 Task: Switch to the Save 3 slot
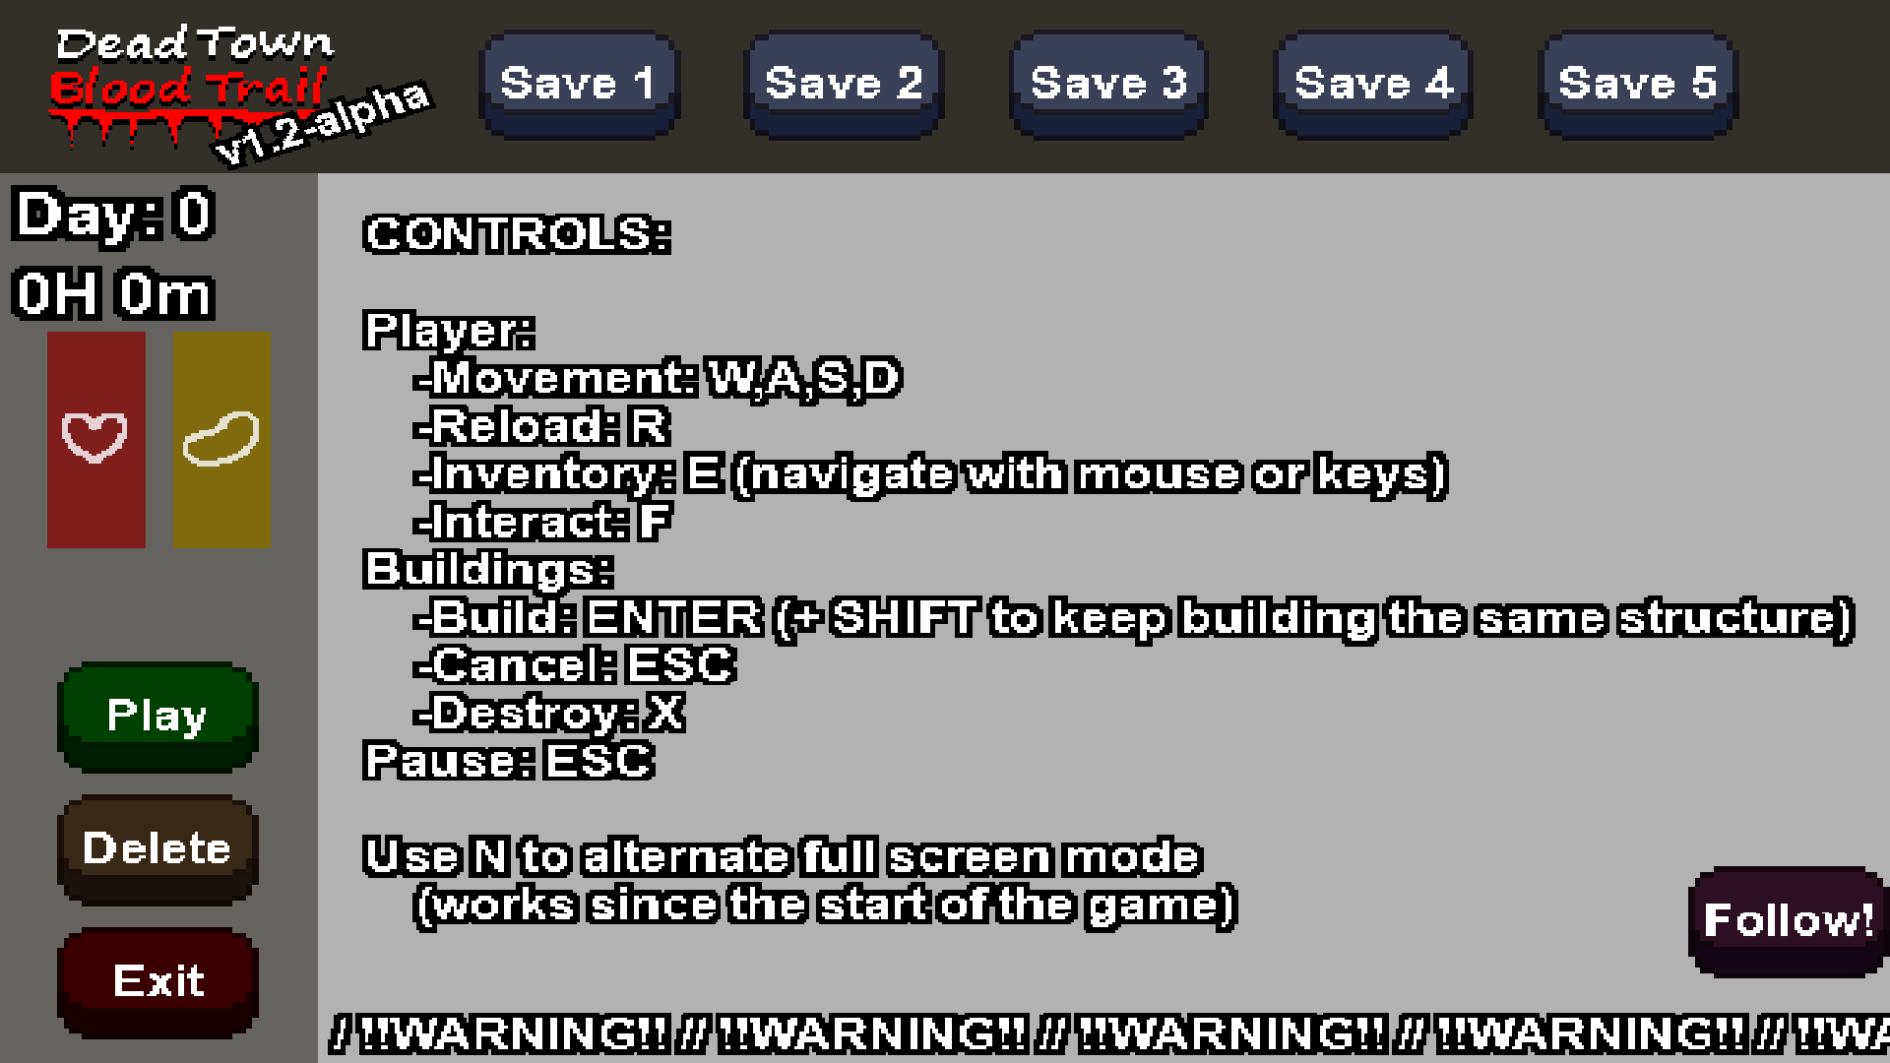[x=1108, y=85]
